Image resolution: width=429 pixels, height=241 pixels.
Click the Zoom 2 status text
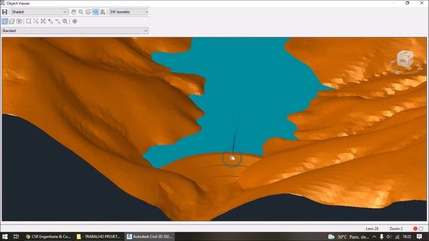click(396, 228)
